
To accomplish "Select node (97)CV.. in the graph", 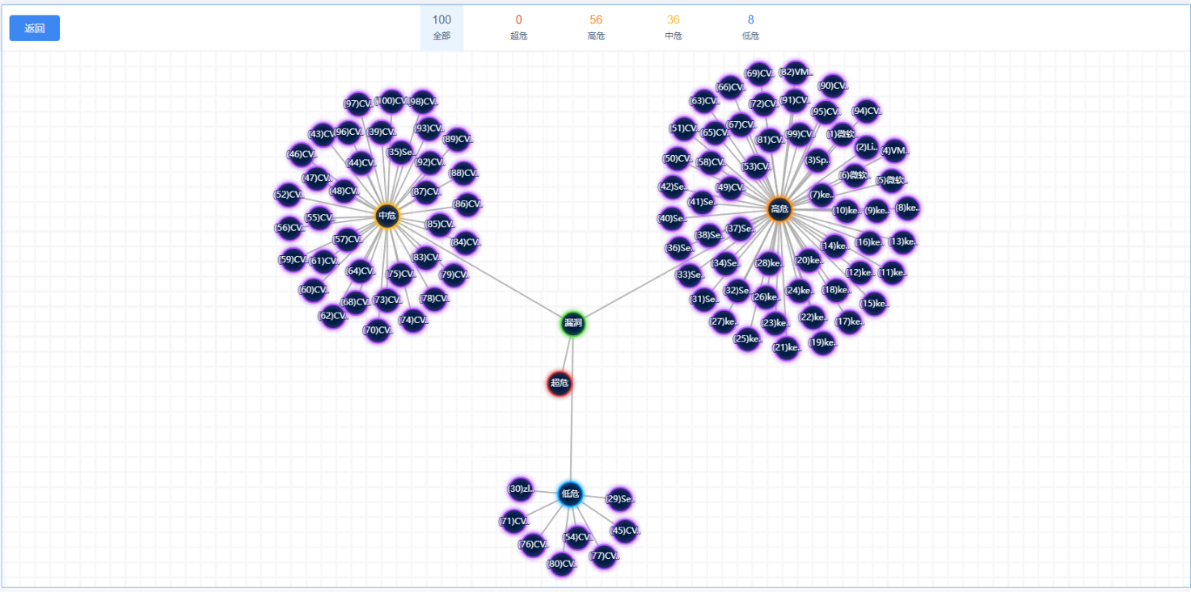I will tap(357, 103).
